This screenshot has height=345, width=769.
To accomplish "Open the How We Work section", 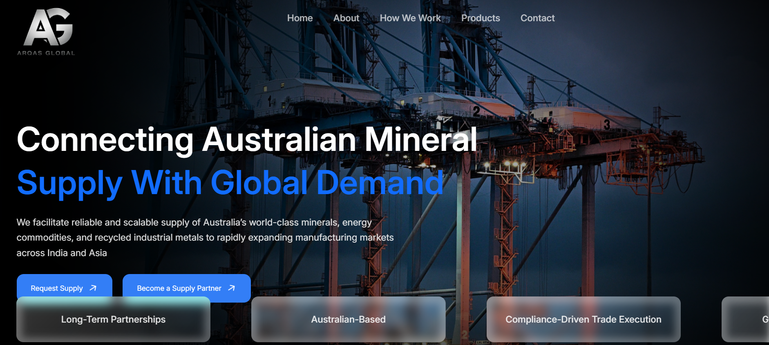I will click(410, 18).
